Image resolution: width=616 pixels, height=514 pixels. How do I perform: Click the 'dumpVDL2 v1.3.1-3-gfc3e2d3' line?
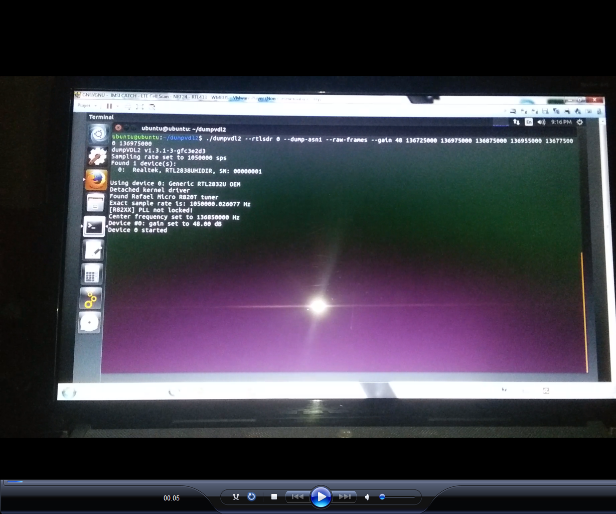click(158, 151)
